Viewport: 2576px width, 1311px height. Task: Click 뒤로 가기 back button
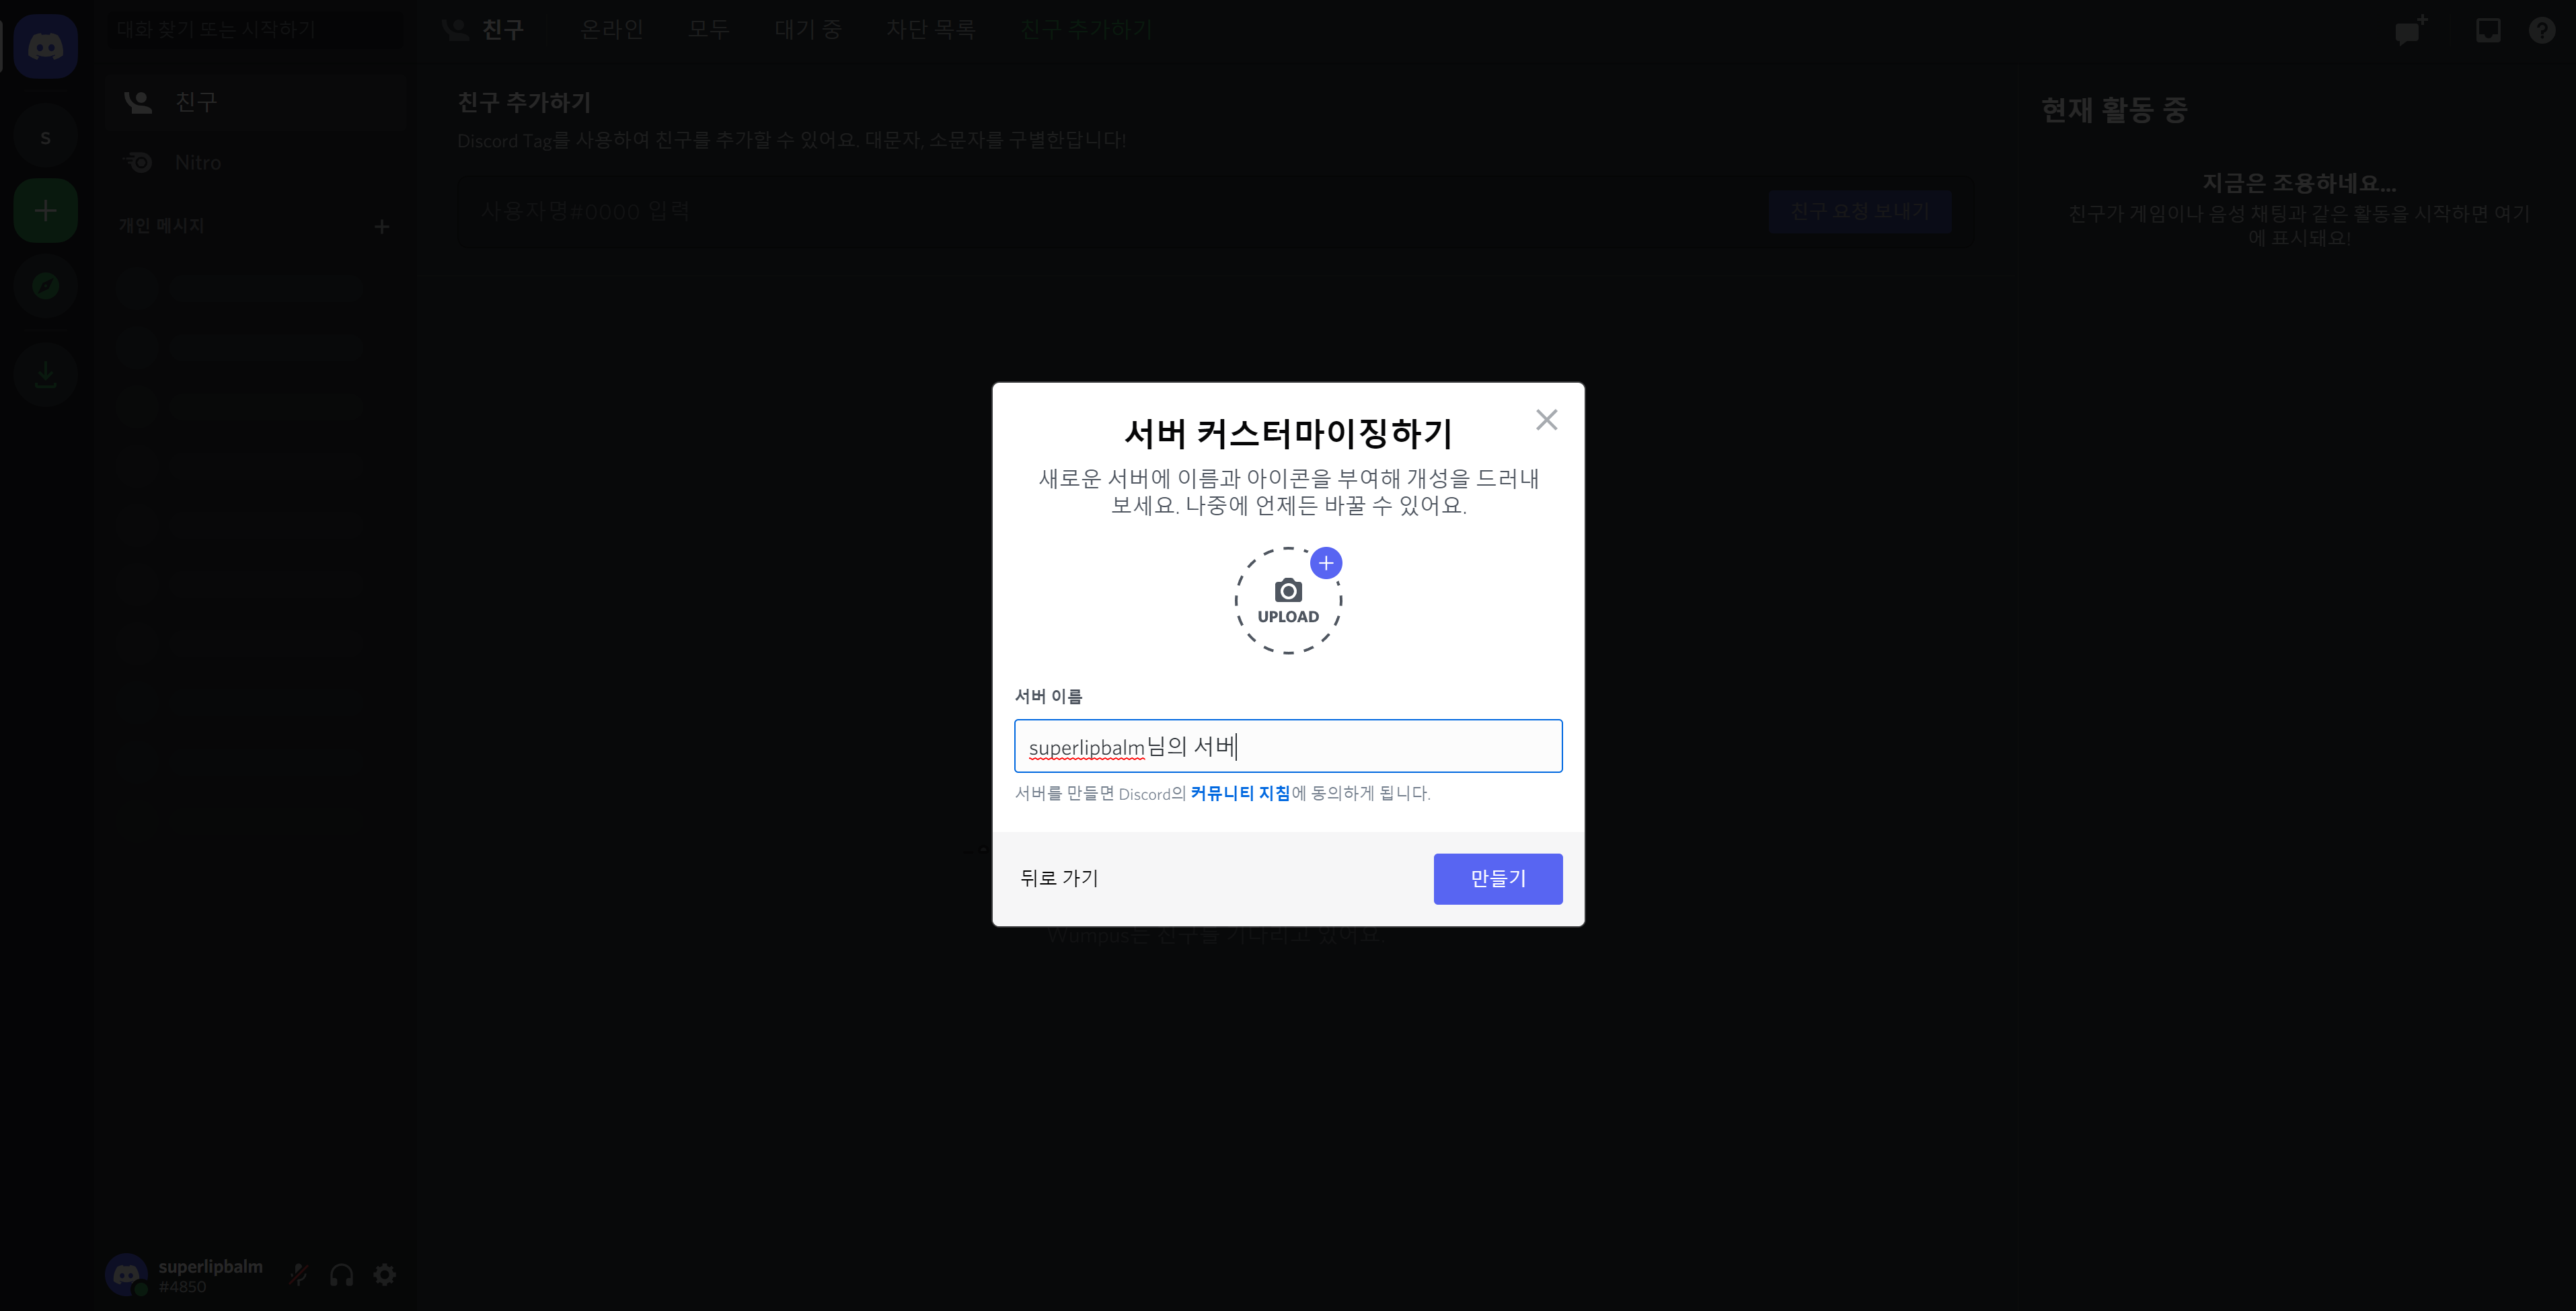tap(1059, 878)
